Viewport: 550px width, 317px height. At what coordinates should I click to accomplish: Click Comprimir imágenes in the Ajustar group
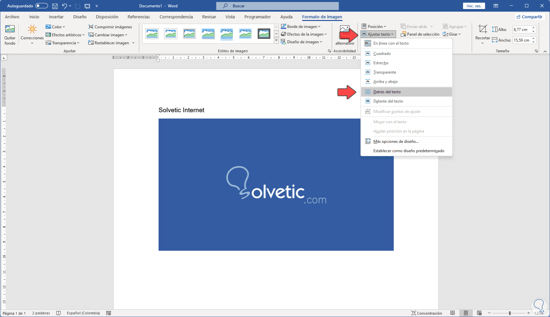110,27
